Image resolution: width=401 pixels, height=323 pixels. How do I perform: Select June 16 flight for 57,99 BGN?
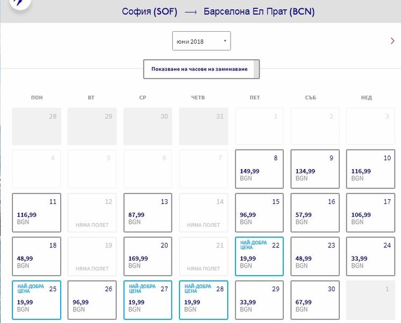(315, 213)
